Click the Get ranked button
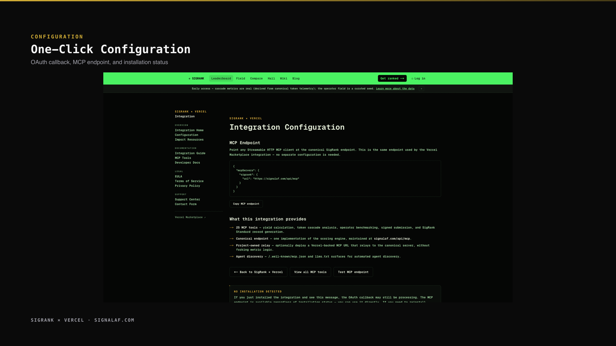This screenshot has width=616, height=346. point(392,78)
